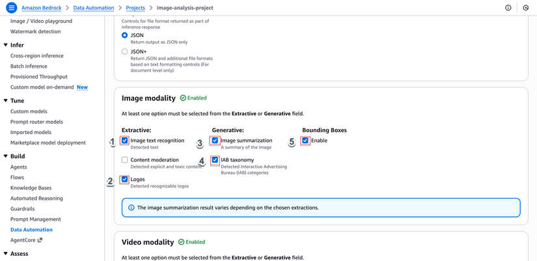Uncheck the Logos checkbox
The width and height of the screenshot is (537, 261).
tap(124, 179)
